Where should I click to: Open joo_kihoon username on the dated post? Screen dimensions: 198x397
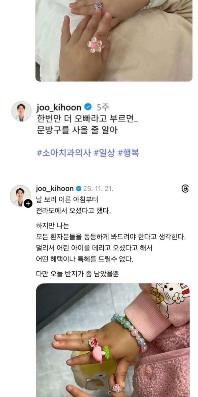click(x=55, y=189)
